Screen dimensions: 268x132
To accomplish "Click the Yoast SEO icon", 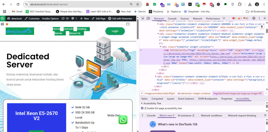I will (x=2, y=24).
